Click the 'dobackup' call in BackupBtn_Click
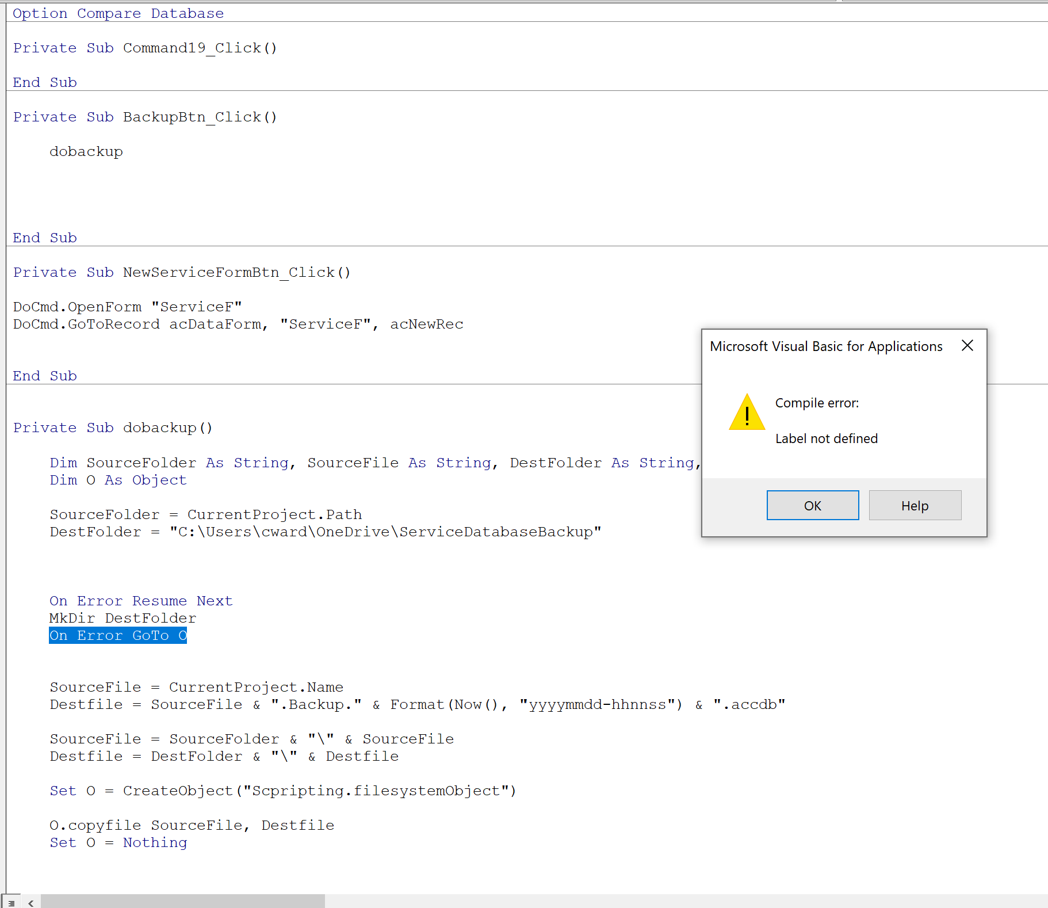The width and height of the screenshot is (1048, 908). pos(86,151)
